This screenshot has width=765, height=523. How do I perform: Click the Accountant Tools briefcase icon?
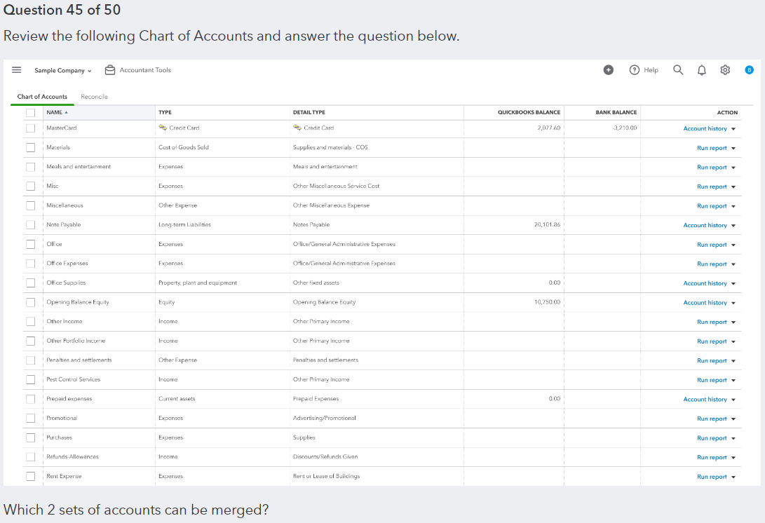(110, 70)
